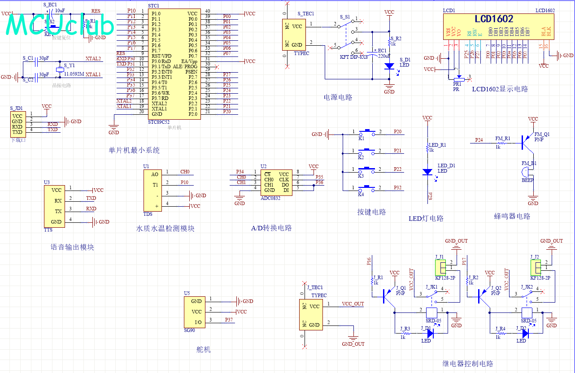Viewport: 575px width, 373px height.
Task: Select the J_TEC1 TYPEC connector block
Action: coord(311,315)
